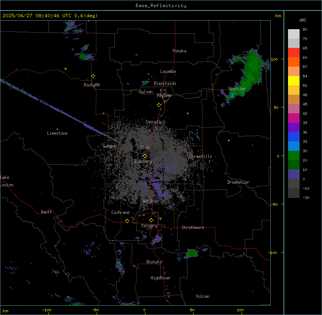Screen dimensions: 322x315
Task: Click the green echo patch southeast of Calgary
Action: 192,253
